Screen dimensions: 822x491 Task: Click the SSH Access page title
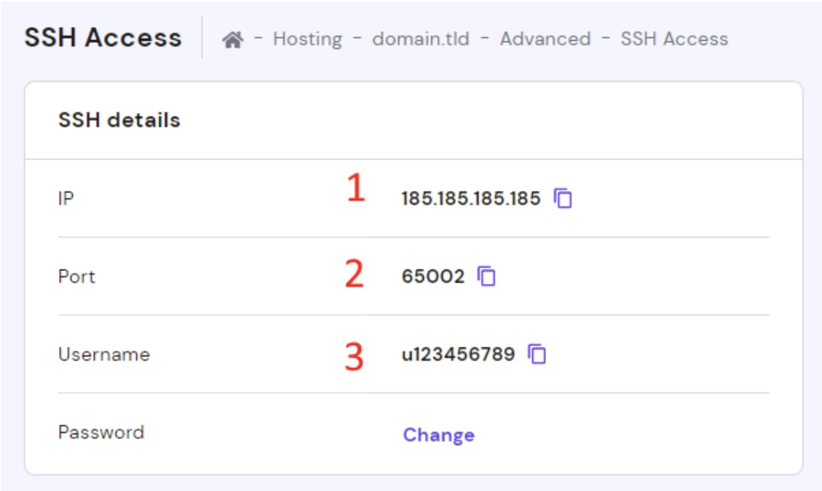[103, 38]
